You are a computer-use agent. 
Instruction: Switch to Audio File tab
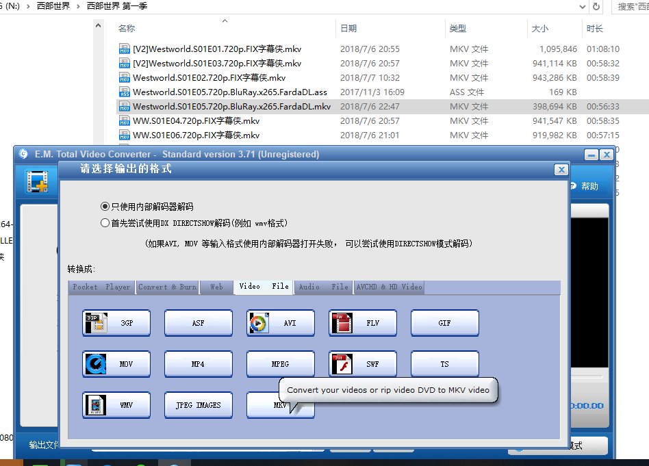(x=323, y=287)
